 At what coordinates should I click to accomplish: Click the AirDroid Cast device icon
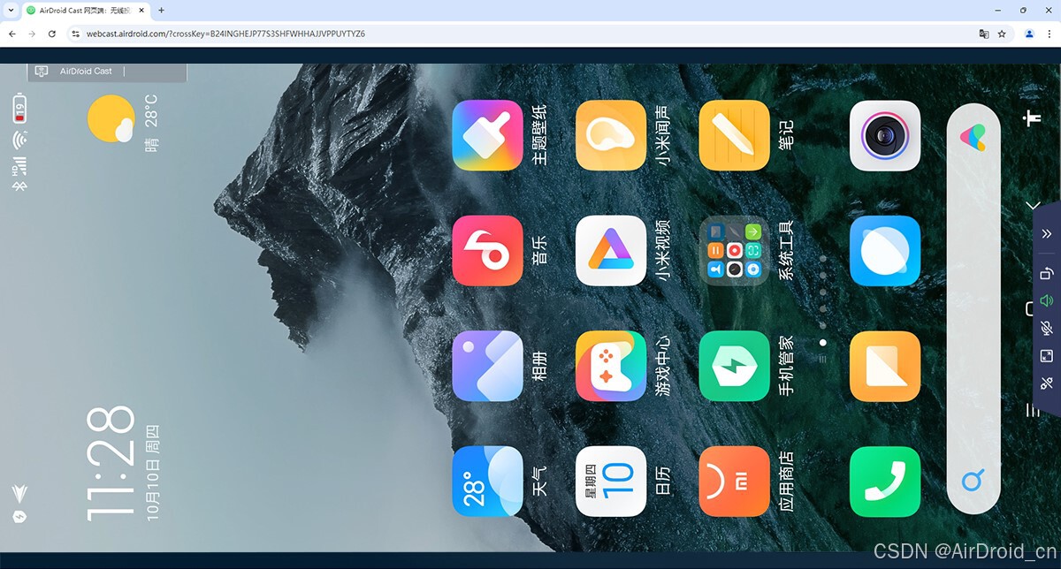42,71
